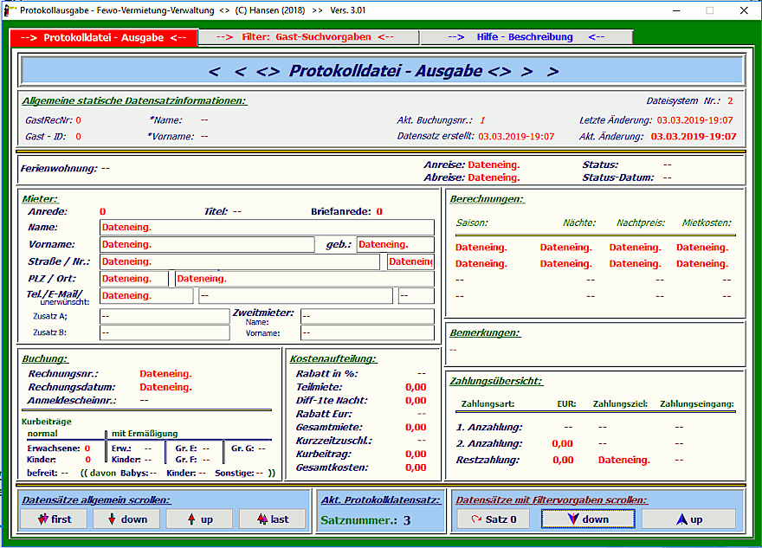
Task: Focus the Vorname text field
Action: click(207, 245)
